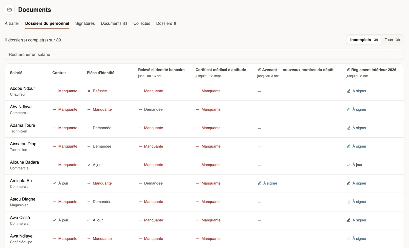The image size is (409, 248).
Task: Click Avenant sign pen icon in Aminata Ba's row
Action: click(259, 183)
